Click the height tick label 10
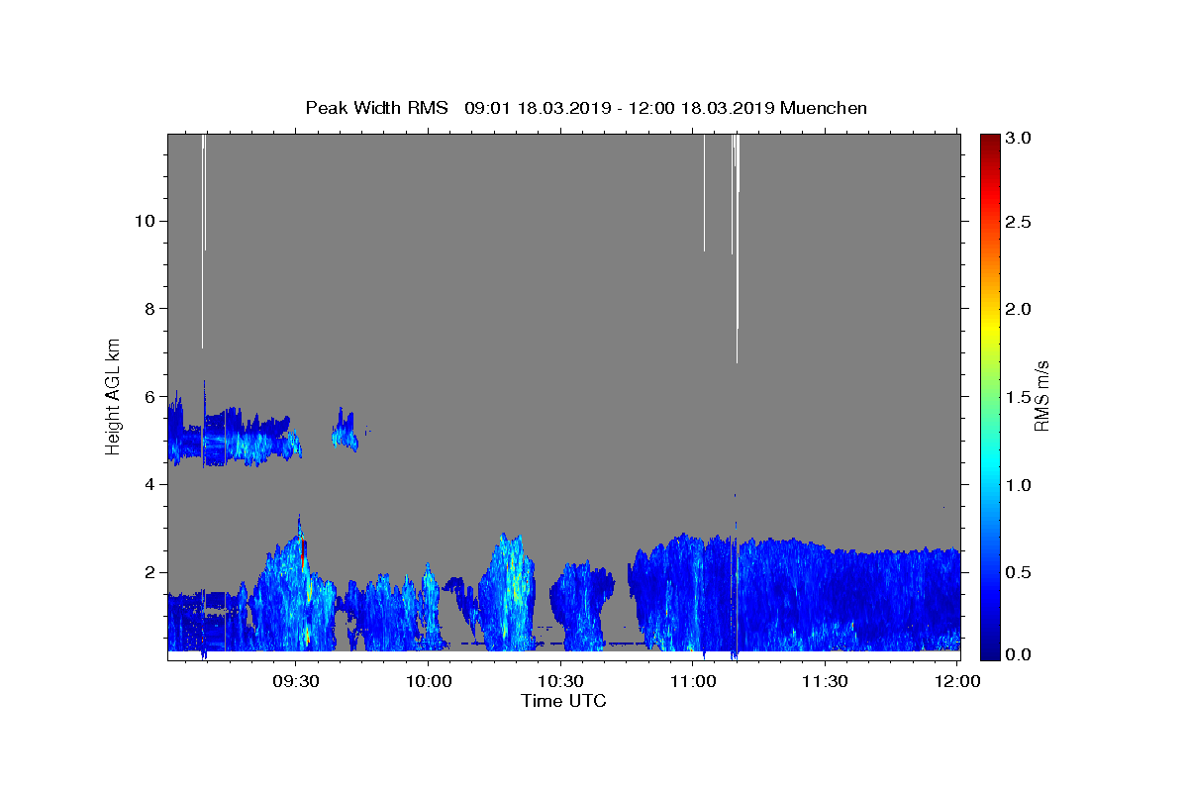This screenshot has width=1188, height=792. click(144, 221)
